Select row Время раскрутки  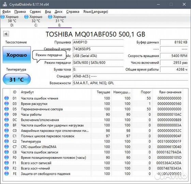coord(93,104)
